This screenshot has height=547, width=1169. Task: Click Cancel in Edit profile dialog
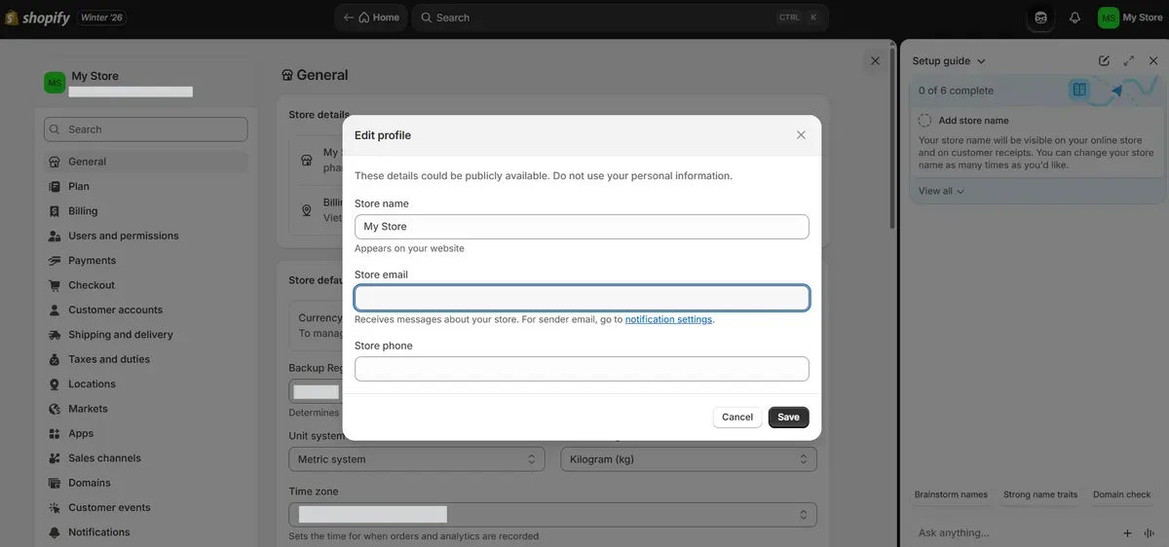click(737, 417)
